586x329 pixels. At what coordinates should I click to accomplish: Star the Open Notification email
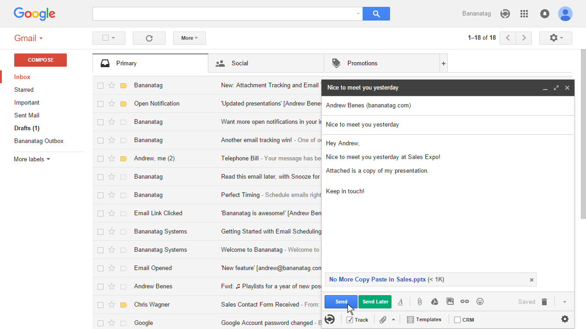point(112,104)
